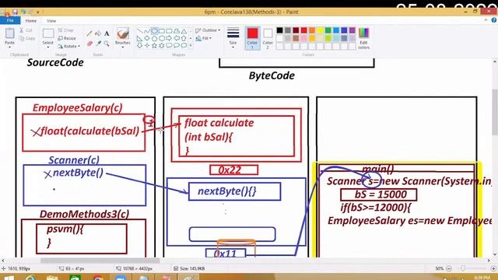Activate the Color 1 button
The image size is (498, 280).
click(252, 38)
